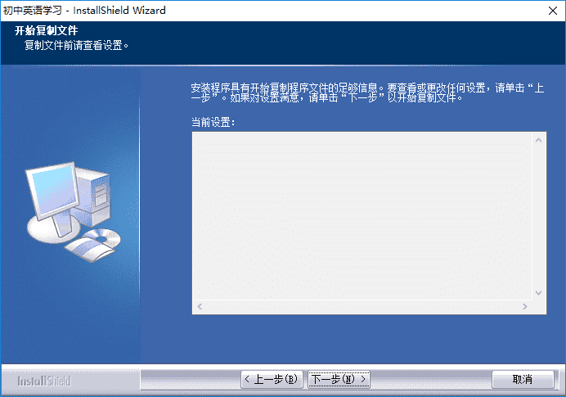Click the 当前设置: label
The image size is (566, 397).
[x=213, y=123]
